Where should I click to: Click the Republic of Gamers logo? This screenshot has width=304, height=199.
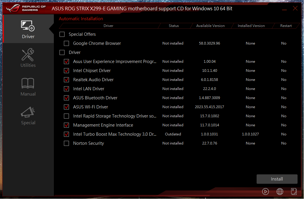point(26,8)
